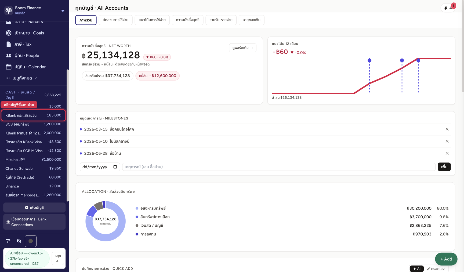Click the allocation donut chart
The height and width of the screenshot is (272, 464).
tap(106, 221)
